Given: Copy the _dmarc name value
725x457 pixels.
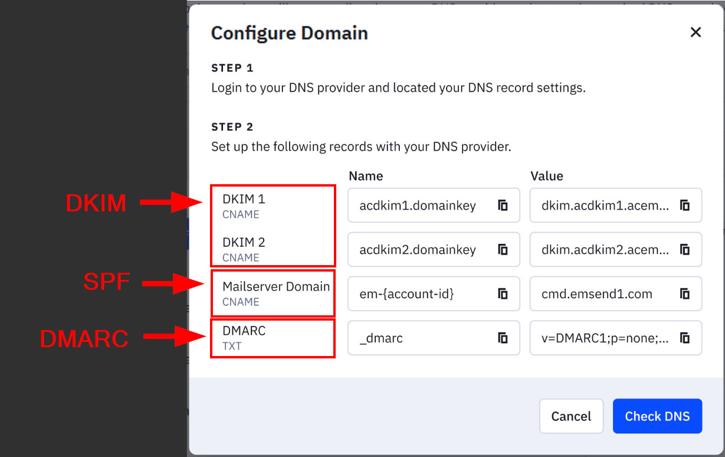Looking at the screenshot, I should tap(503, 338).
